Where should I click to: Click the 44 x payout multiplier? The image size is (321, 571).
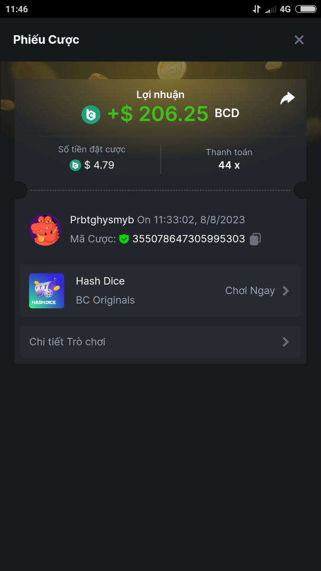(x=229, y=165)
